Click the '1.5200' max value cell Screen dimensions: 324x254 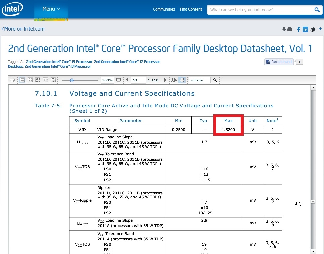pyautogui.click(x=228, y=130)
